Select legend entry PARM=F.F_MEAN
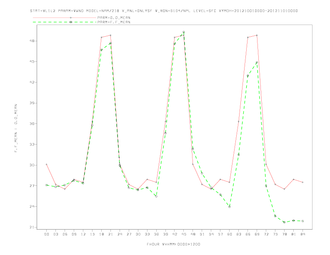This screenshot has height=255, width=330. [114, 22]
